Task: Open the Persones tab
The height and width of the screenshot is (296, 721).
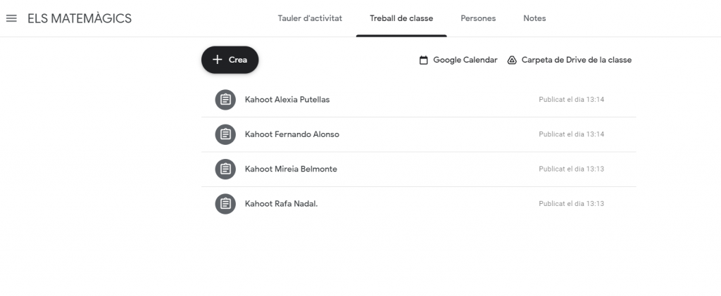Action: pyautogui.click(x=478, y=18)
